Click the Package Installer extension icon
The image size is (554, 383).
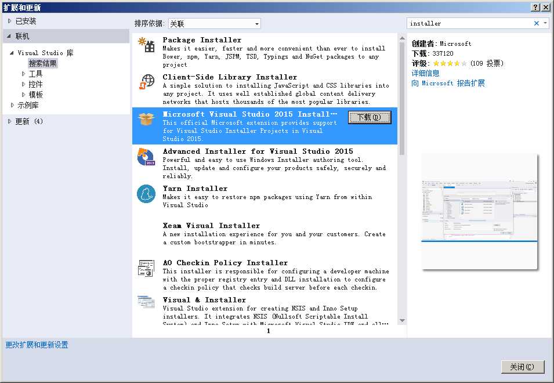[146, 45]
